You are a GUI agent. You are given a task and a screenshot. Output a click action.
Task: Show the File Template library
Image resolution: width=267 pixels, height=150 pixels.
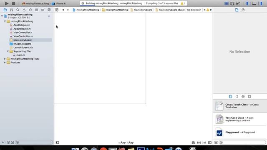pyautogui.click(x=230, y=97)
